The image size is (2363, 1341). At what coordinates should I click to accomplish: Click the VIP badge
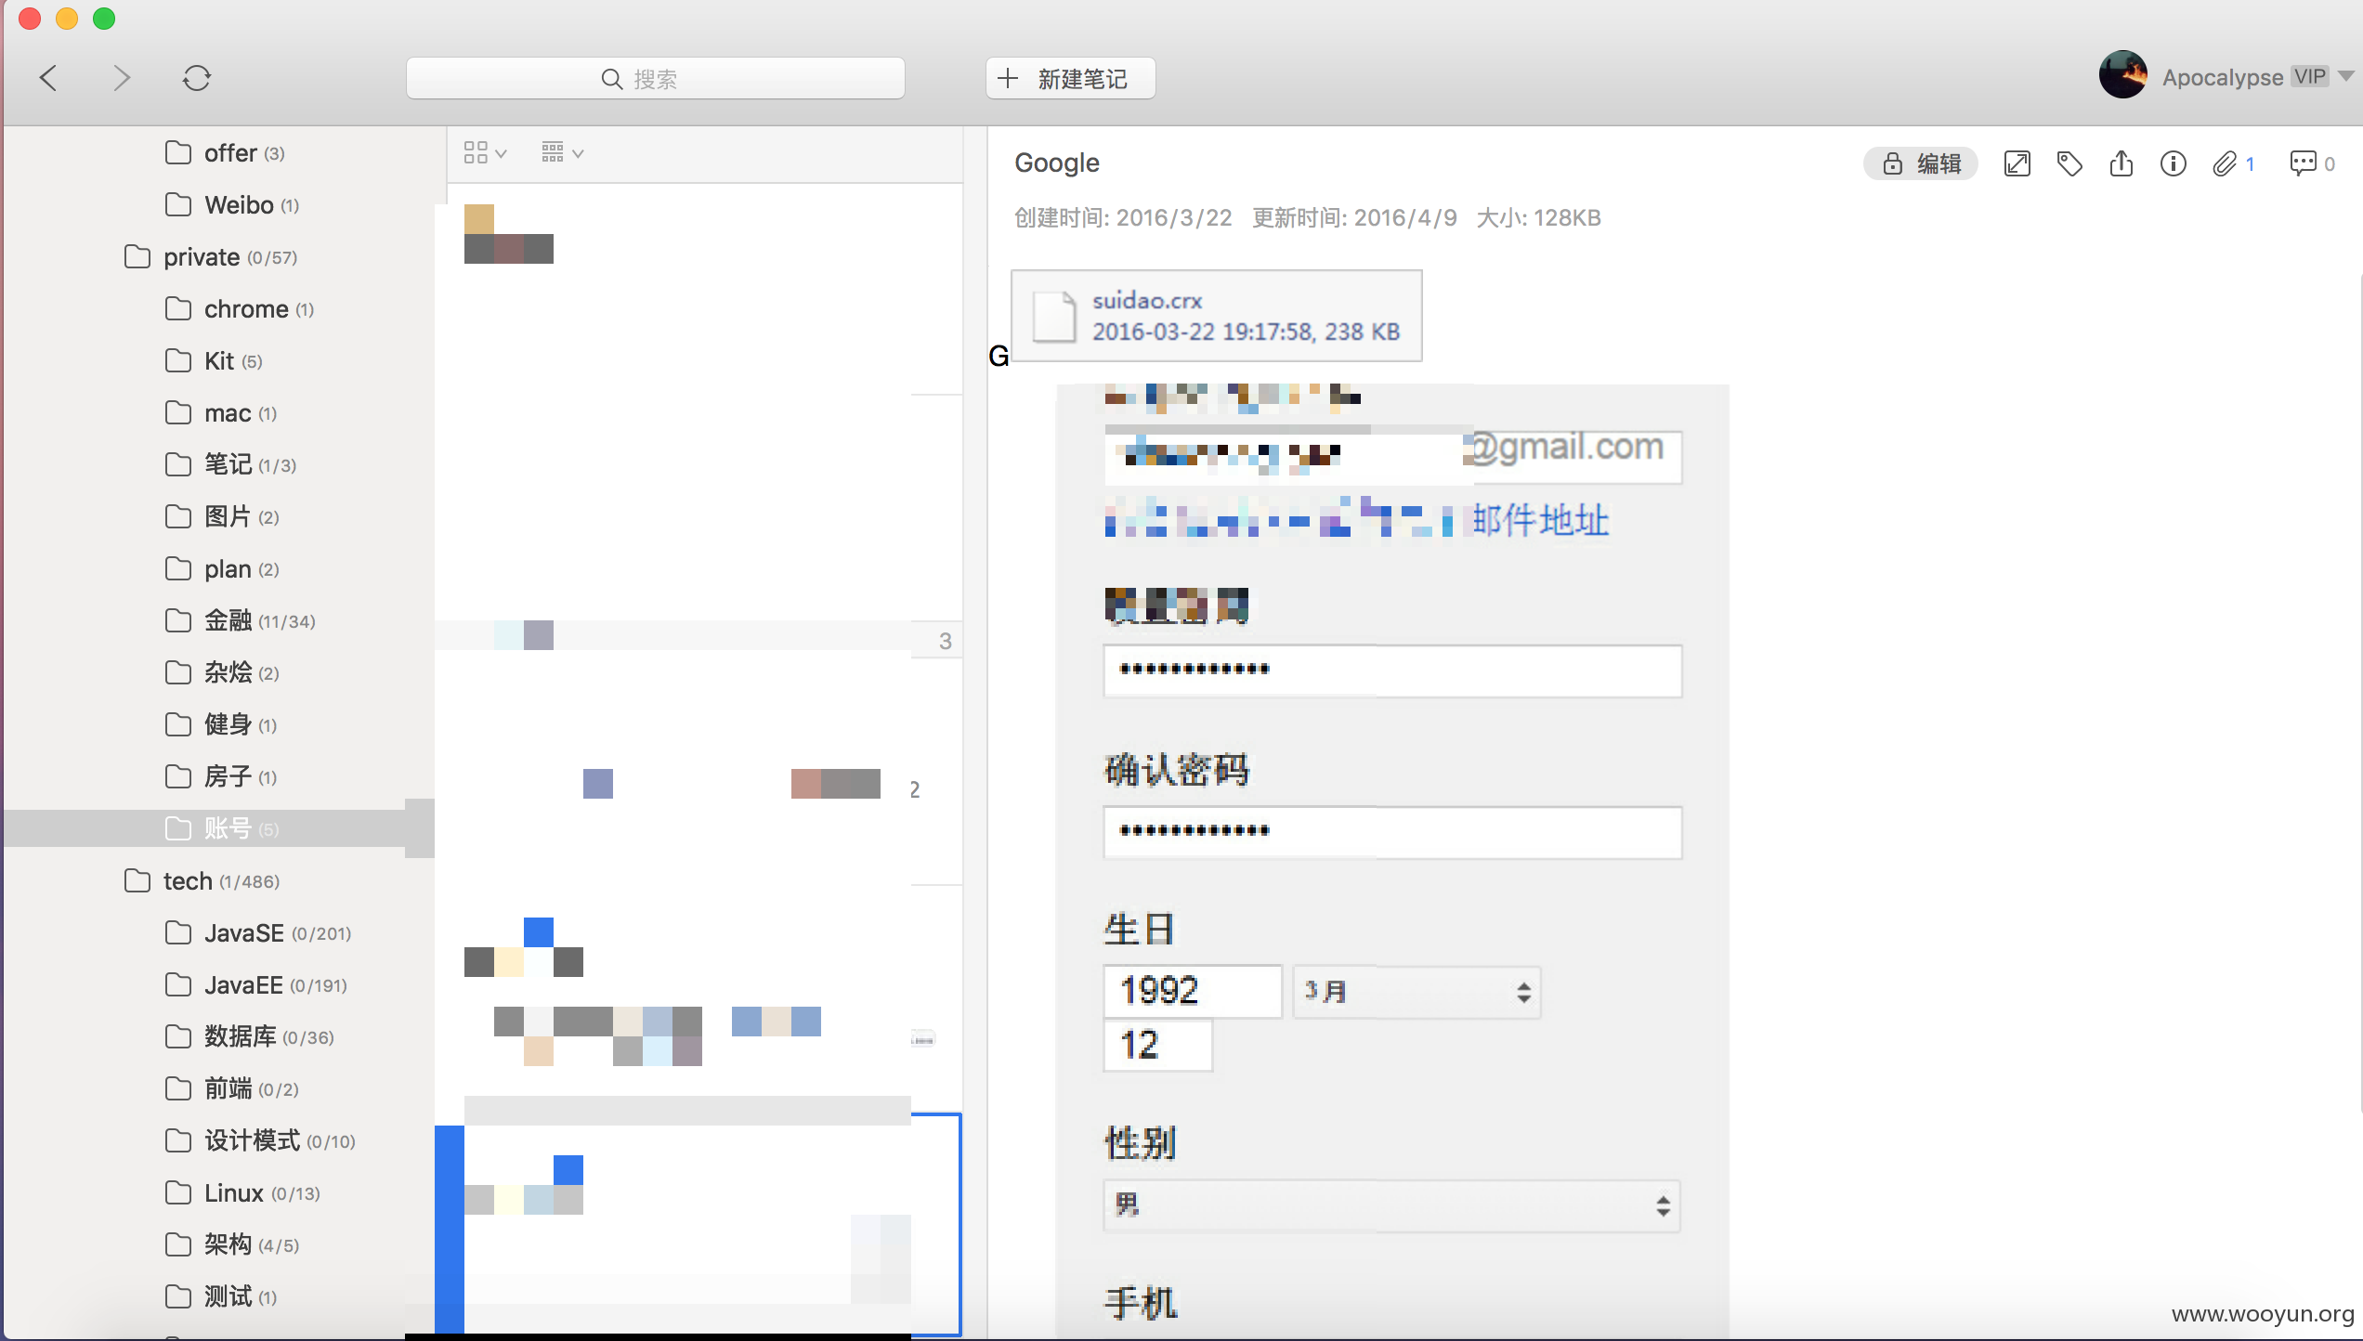pos(2310,76)
